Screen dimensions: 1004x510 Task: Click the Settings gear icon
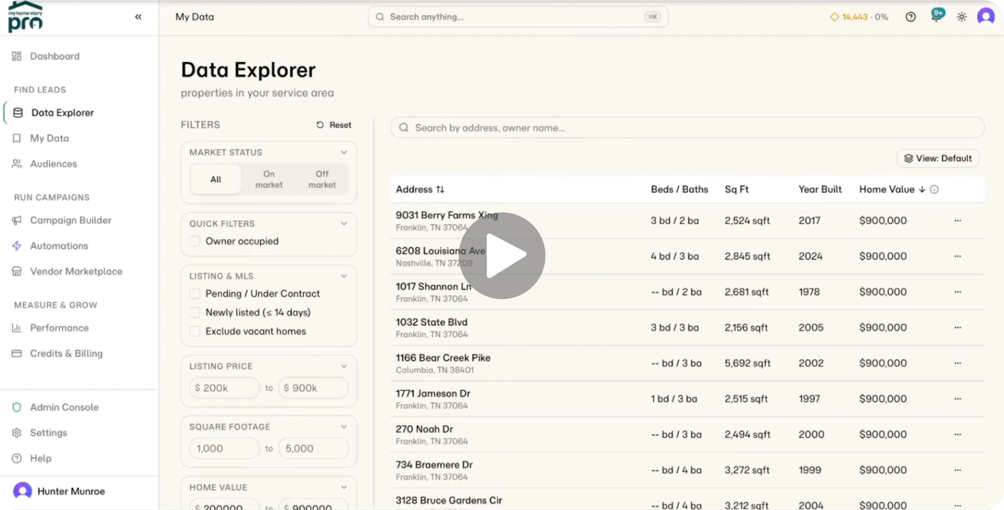(17, 433)
